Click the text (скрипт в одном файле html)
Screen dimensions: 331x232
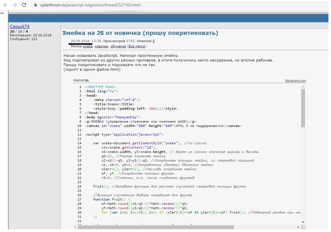pos(92,69)
